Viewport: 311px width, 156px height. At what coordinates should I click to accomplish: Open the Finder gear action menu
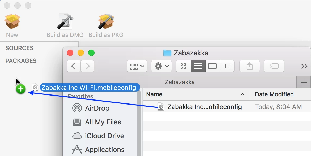(x=161, y=66)
